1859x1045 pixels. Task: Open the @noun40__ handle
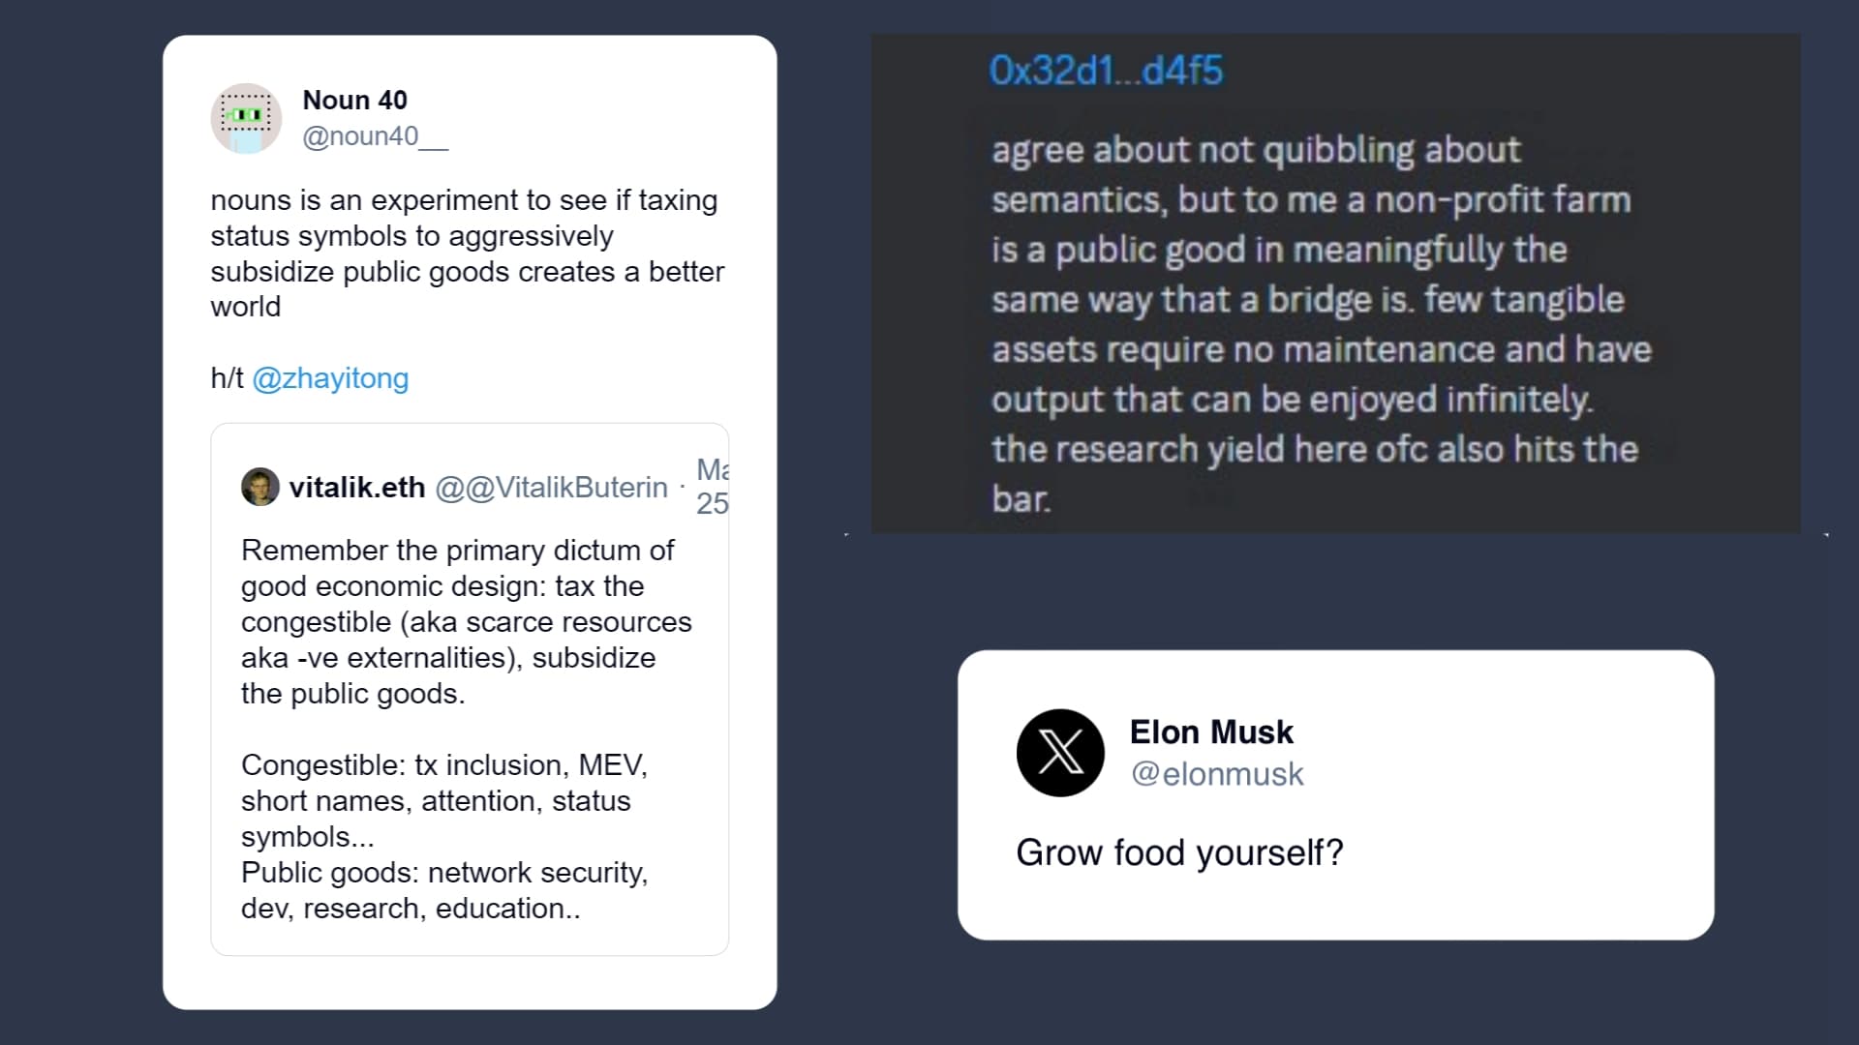tap(375, 136)
